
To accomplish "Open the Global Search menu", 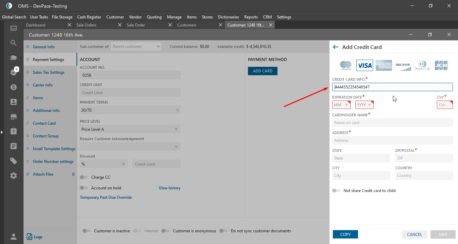I will [x=14, y=17].
